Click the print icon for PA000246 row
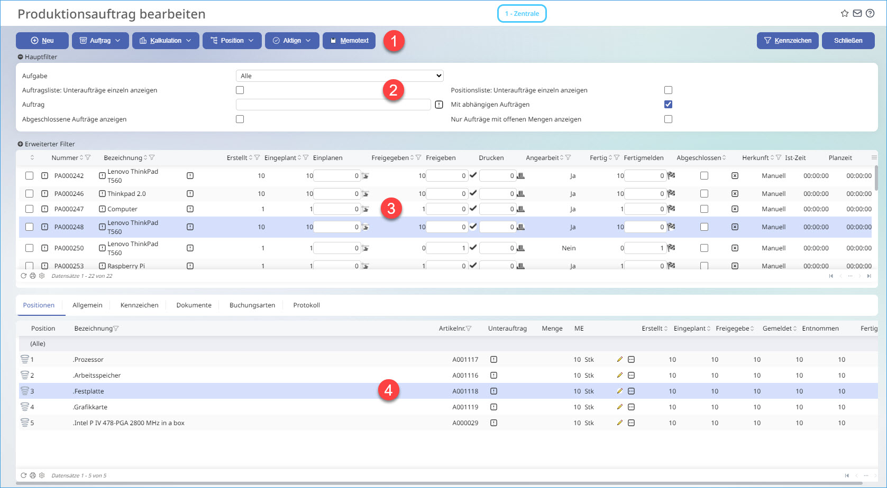Image resolution: width=887 pixels, height=488 pixels. point(520,194)
